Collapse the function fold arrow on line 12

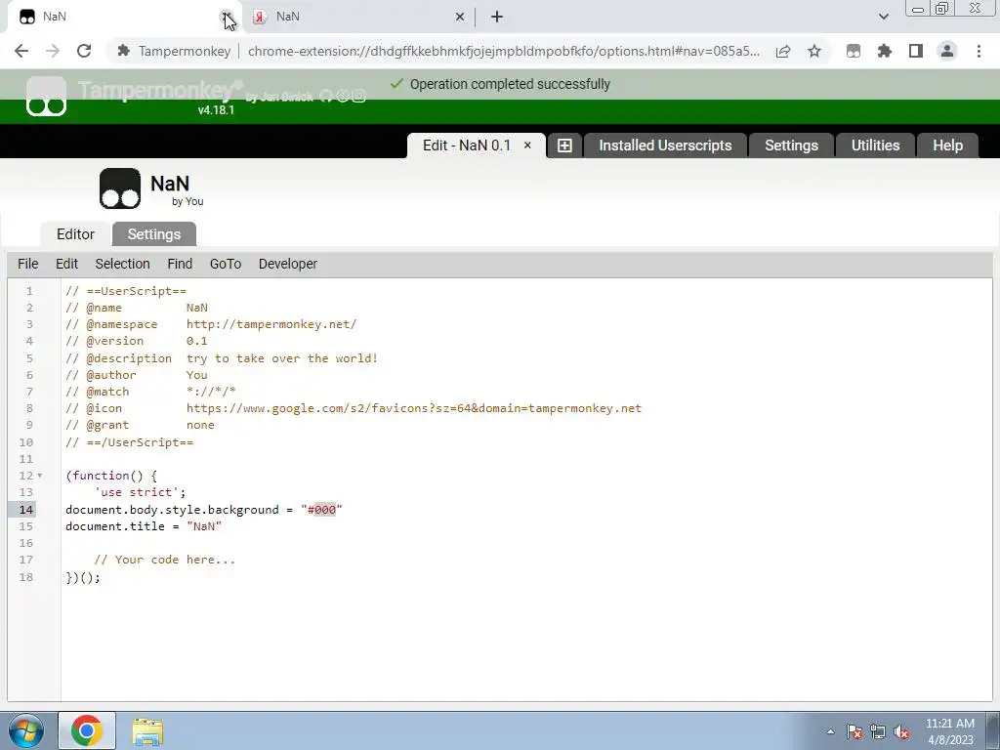(x=39, y=476)
